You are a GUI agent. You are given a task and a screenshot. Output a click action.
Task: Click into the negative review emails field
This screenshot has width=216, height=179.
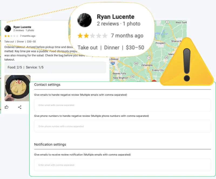click(123, 105)
